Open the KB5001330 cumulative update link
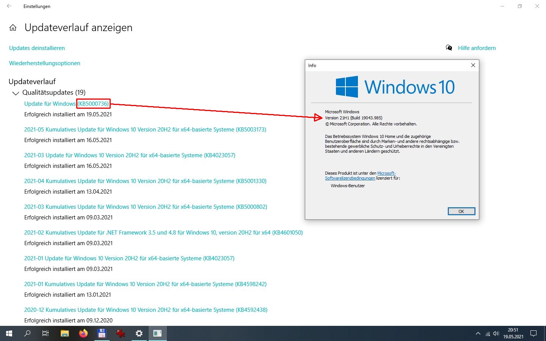Viewport: 546px width, 341px height. (x=145, y=181)
